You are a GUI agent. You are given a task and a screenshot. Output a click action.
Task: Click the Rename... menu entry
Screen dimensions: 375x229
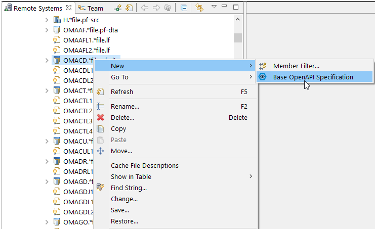pos(125,106)
